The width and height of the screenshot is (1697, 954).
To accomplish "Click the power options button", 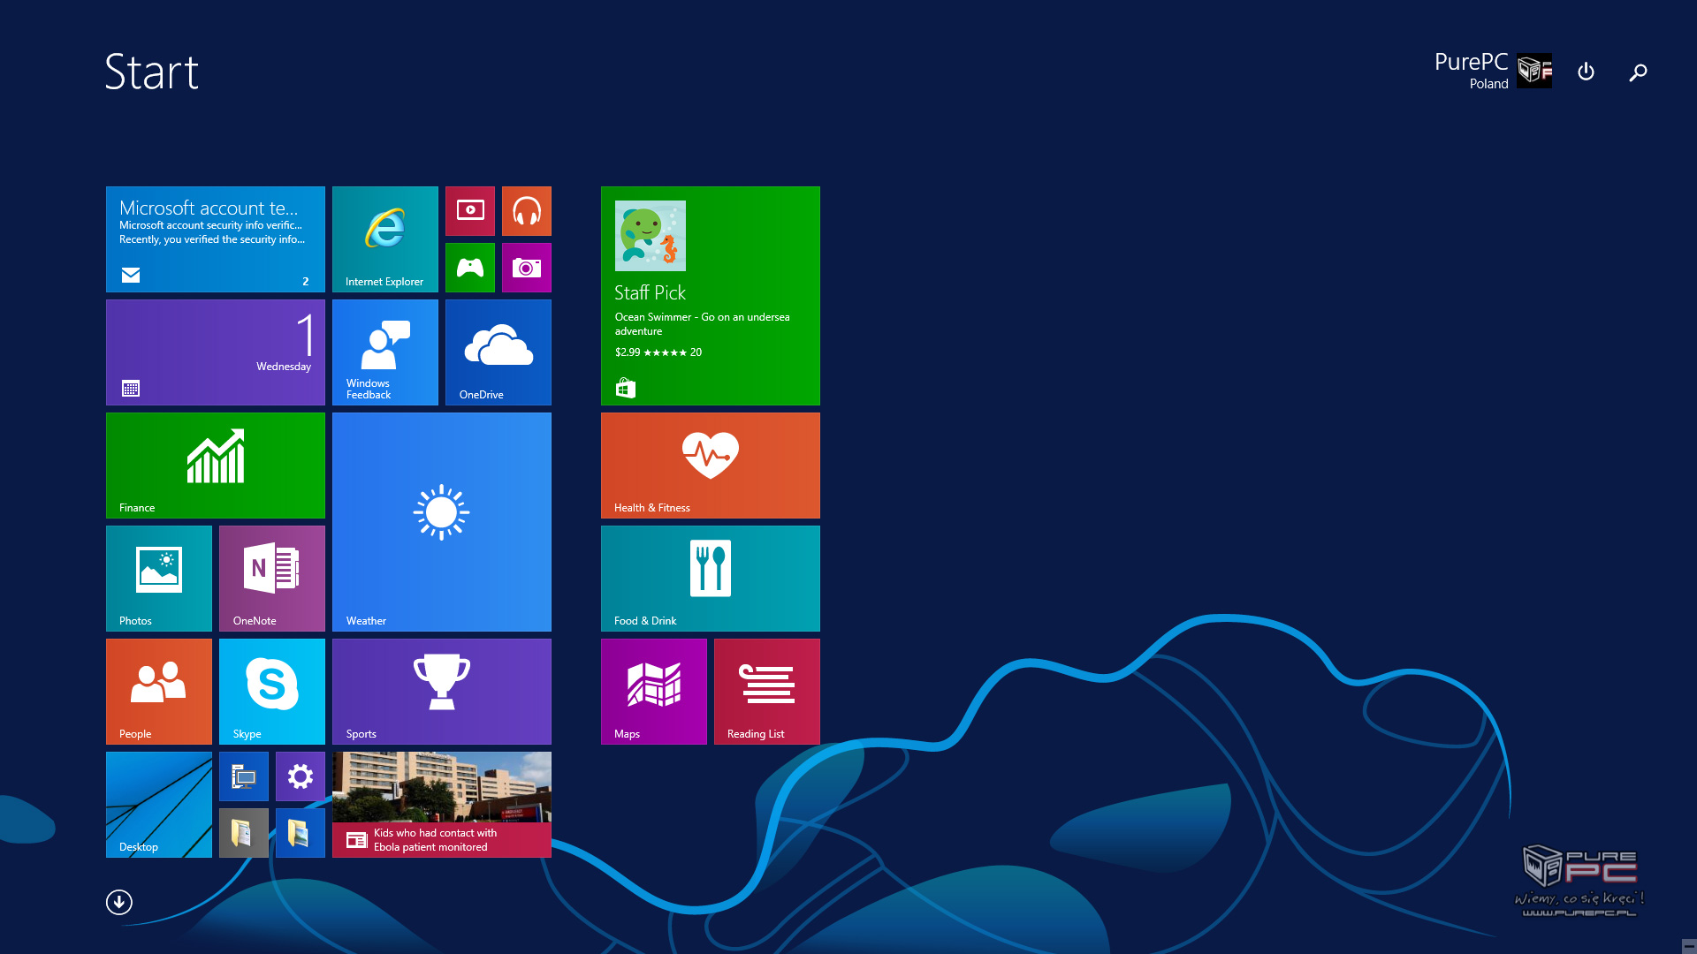I will pos(1587,72).
